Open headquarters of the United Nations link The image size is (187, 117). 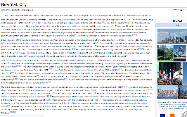[58, 36]
